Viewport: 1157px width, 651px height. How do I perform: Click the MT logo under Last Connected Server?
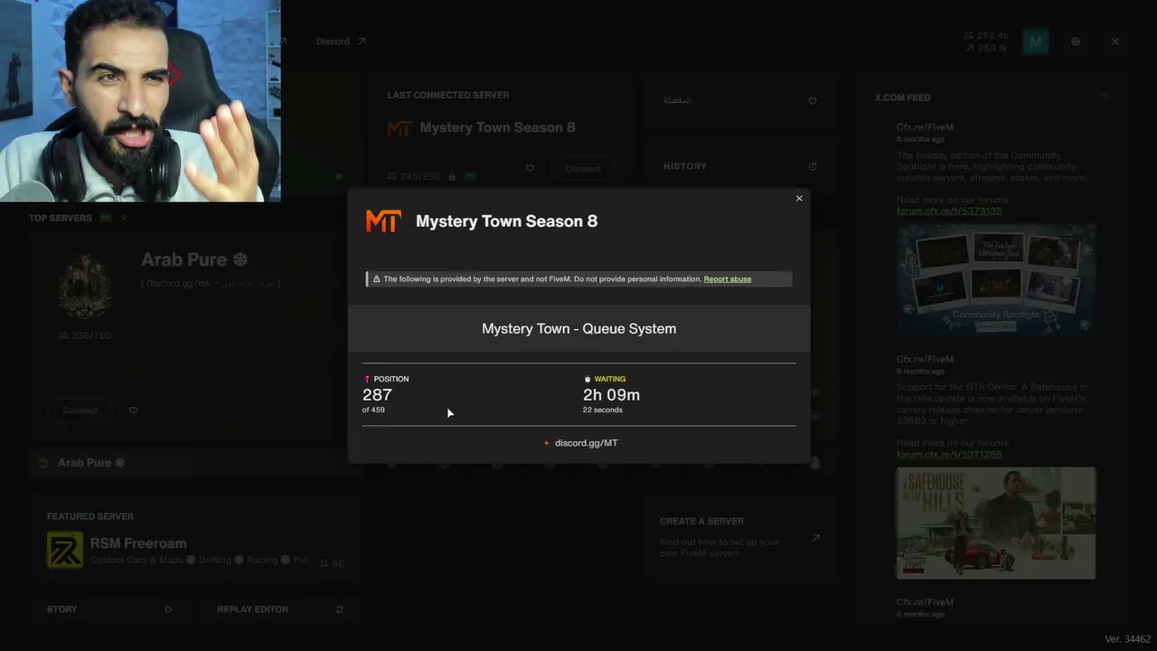[x=399, y=128]
